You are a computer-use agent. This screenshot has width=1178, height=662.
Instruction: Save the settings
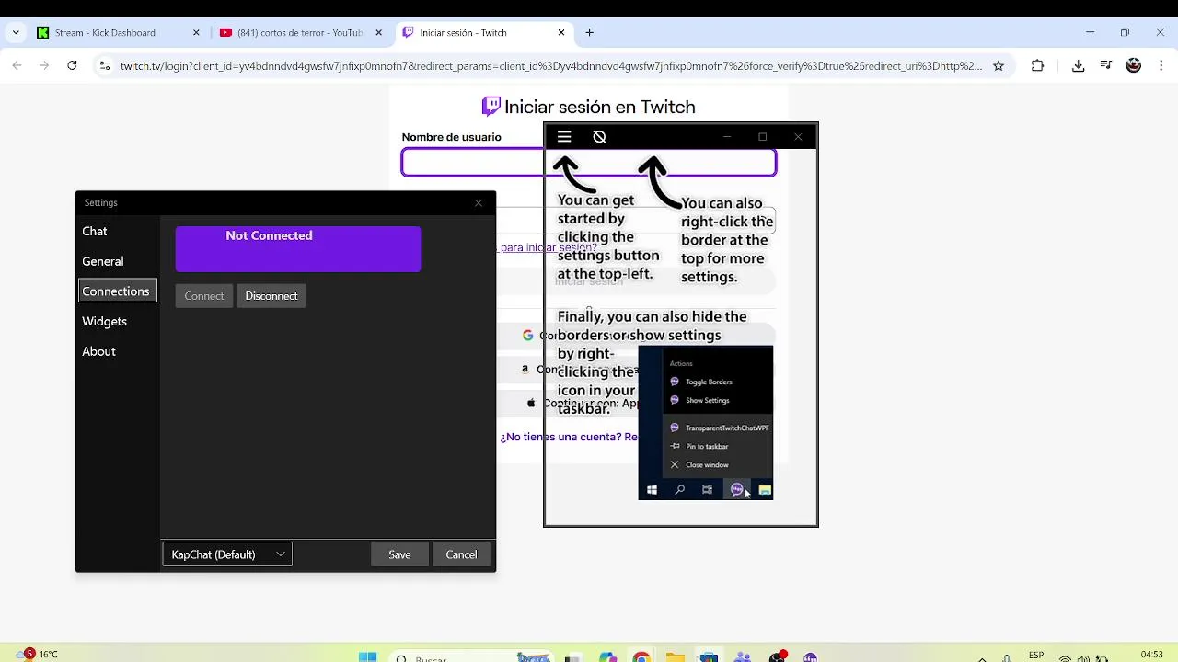(x=399, y=554)
